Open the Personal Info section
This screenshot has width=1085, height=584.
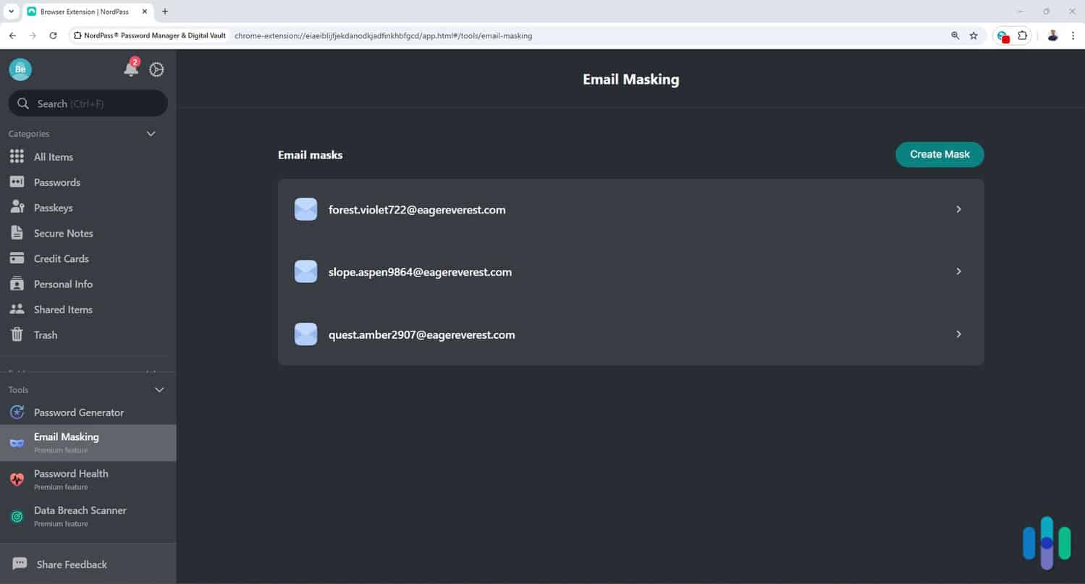[x=63, y=284]
